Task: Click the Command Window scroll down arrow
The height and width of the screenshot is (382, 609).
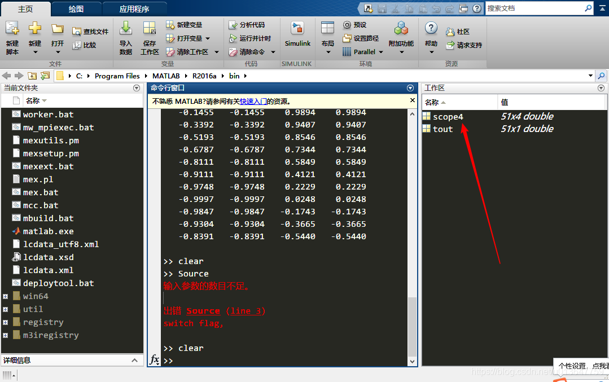Action: [x=412, y=362]
